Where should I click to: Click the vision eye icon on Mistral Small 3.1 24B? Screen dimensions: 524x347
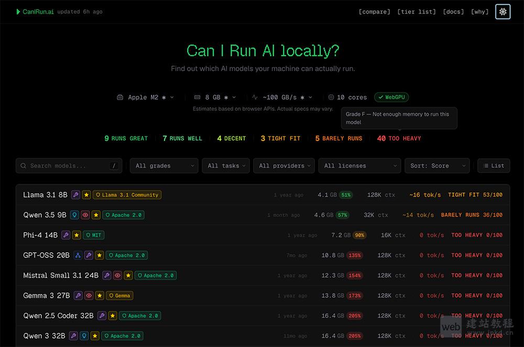tap(117, 275)
